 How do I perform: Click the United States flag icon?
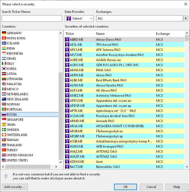4,160
